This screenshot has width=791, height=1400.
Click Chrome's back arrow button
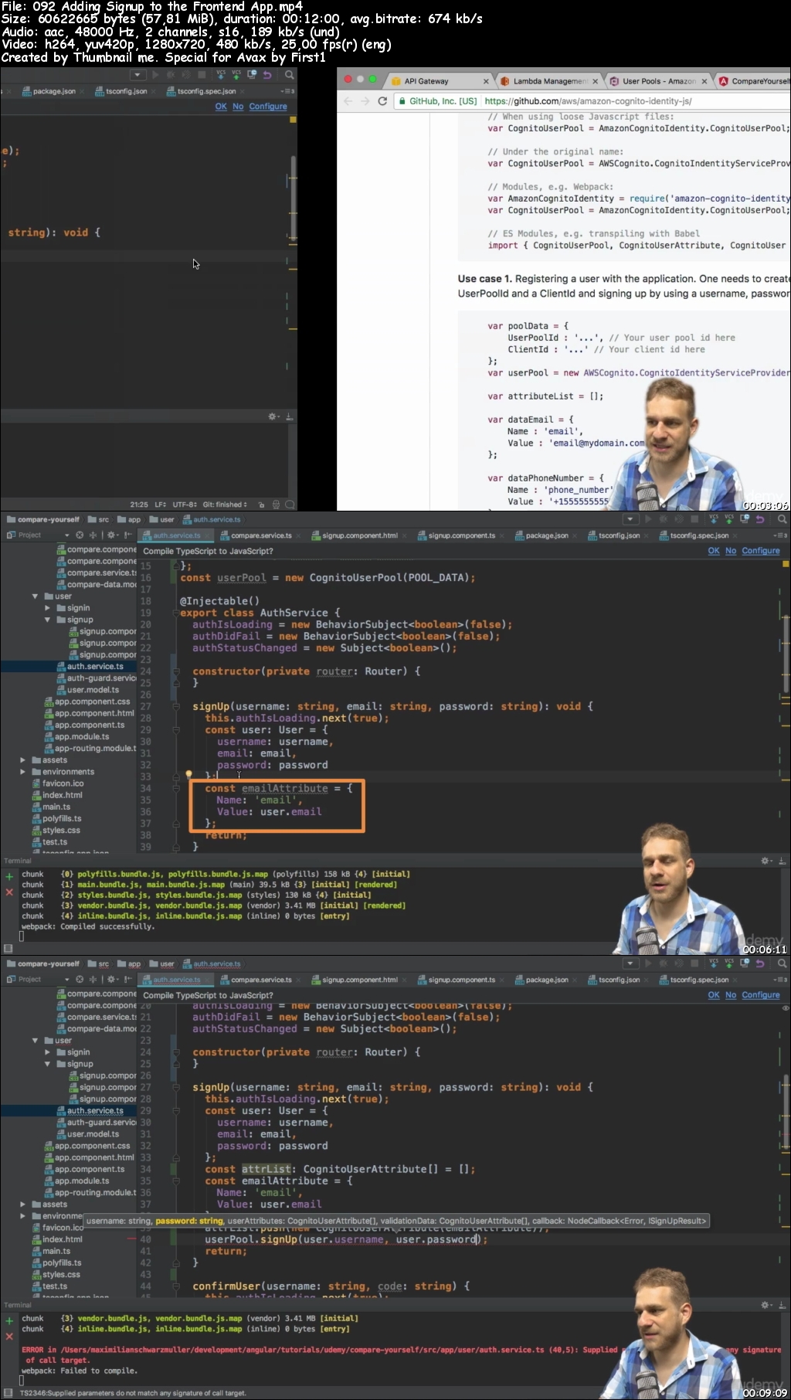click(x=348, y=101)
